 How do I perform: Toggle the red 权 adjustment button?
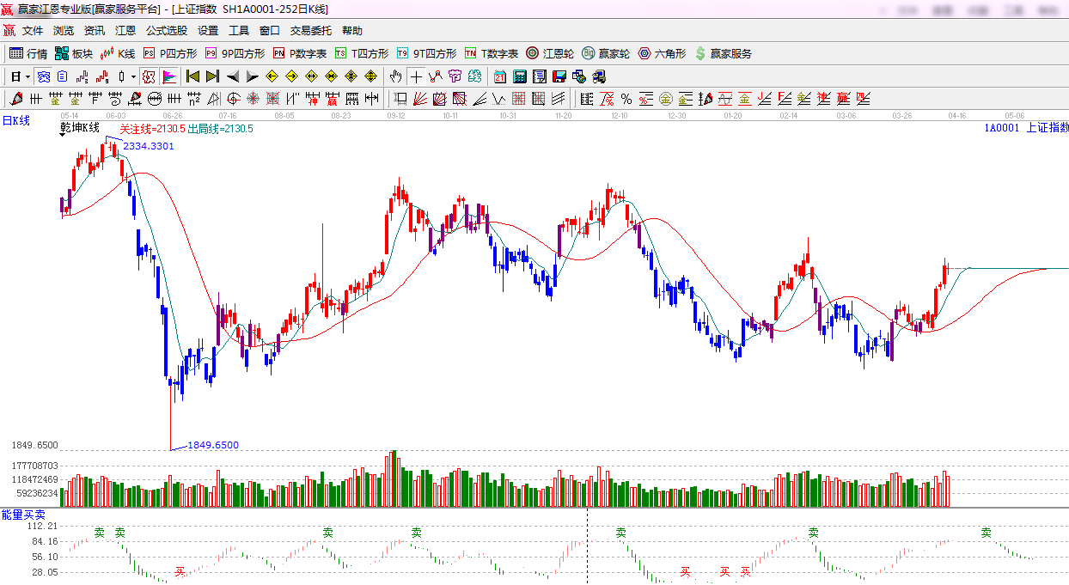click(x=149, y=76)
